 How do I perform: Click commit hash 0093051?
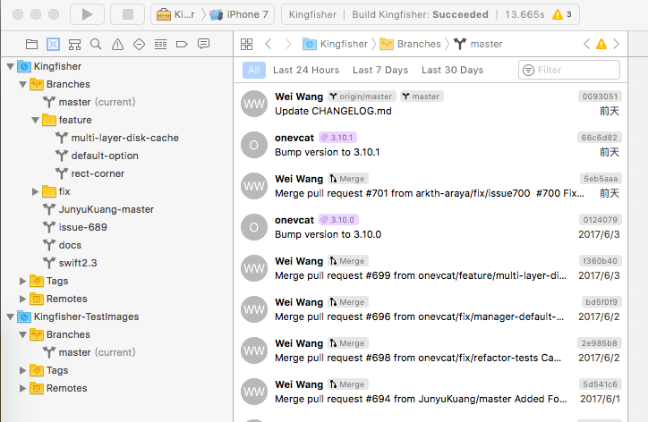click(600, 97)
